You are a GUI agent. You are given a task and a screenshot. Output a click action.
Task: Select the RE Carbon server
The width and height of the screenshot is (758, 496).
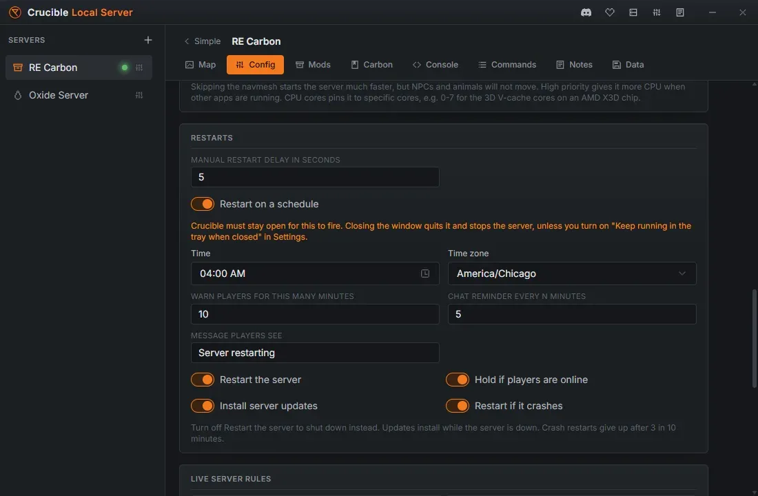[x=79, y=68]
